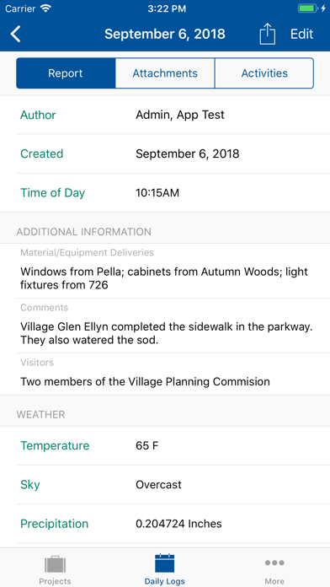Image resolution: width=330 pixels, height=587 pixels.
Task: Open the Projects briefcase icon
Action: coord(55,563)
